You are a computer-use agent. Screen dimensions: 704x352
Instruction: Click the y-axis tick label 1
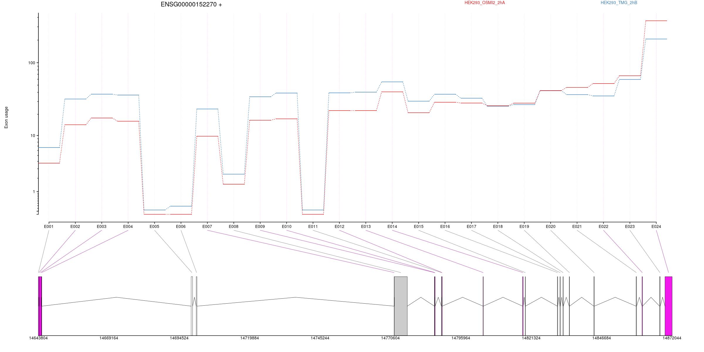click(x=34, y=192)
